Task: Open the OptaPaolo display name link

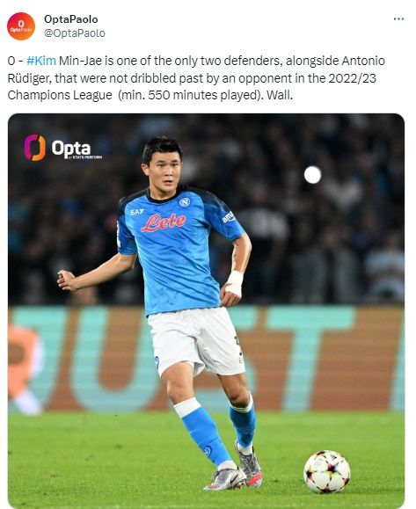Action: [x=70, y=19]
